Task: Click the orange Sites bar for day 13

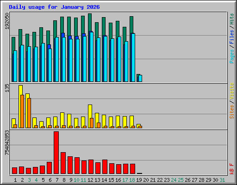Action: (x=99, y=125)
